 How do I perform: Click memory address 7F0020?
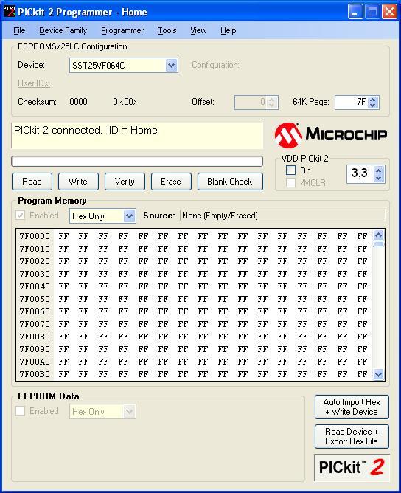35,261
